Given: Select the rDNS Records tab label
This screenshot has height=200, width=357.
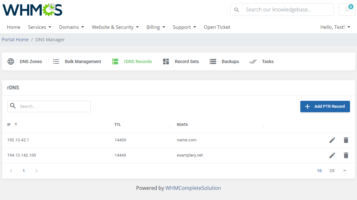Looking at the screenshot, I should tap(138, 61).
